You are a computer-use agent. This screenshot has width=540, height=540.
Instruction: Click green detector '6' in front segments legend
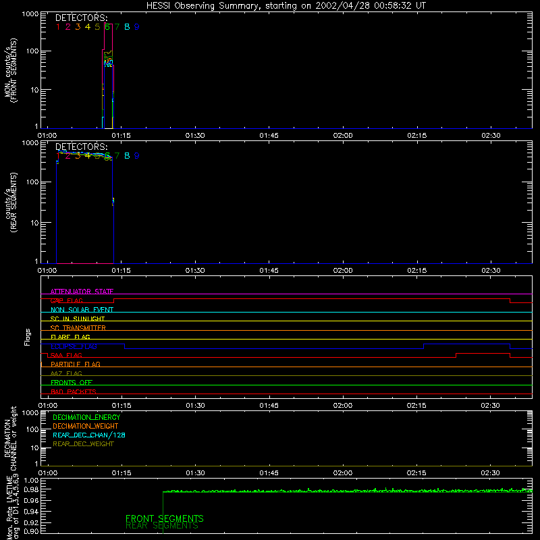click(x=107, y=27)
